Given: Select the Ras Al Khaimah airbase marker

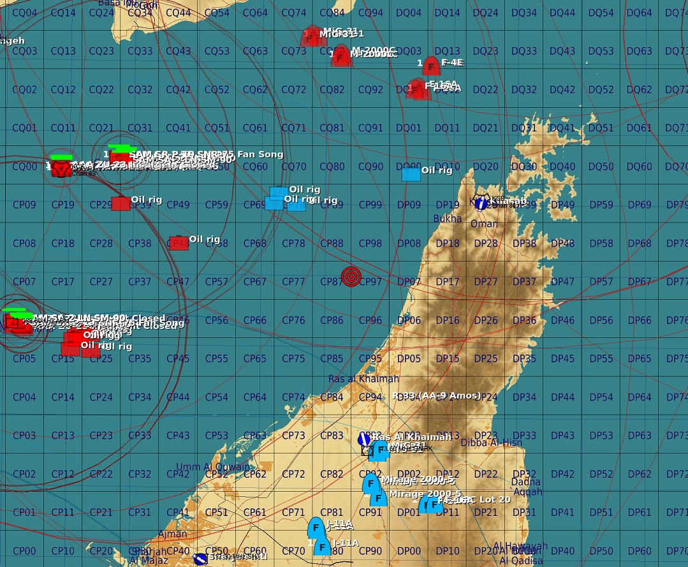Looking at the screenshot, I should [363, 439].
